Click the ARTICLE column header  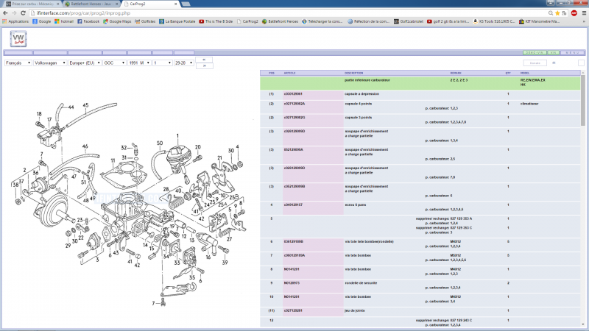pos(289,73)
